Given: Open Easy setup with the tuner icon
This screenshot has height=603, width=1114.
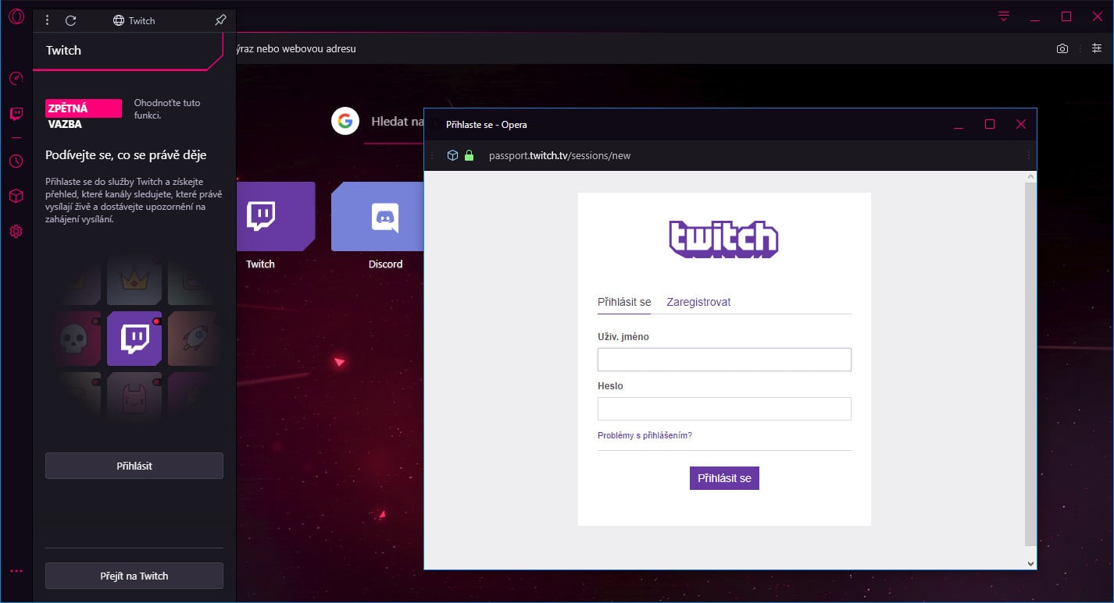Looking at the screenshot, I should 1097,48.
